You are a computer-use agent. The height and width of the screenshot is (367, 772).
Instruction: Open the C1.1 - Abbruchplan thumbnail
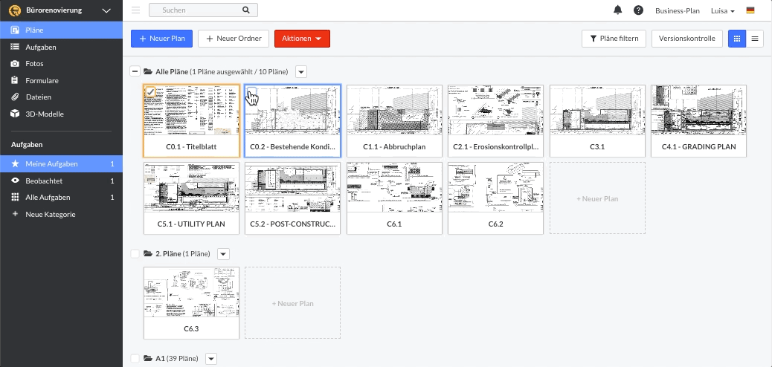(x=394, y=110)
